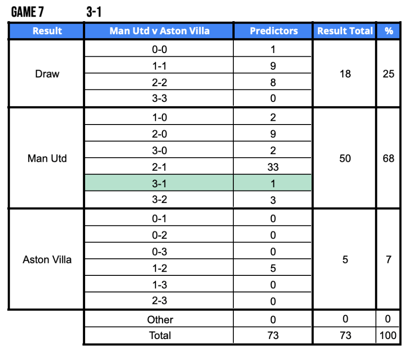Click the 33 predictors count cell

click(x=273, y=167)
